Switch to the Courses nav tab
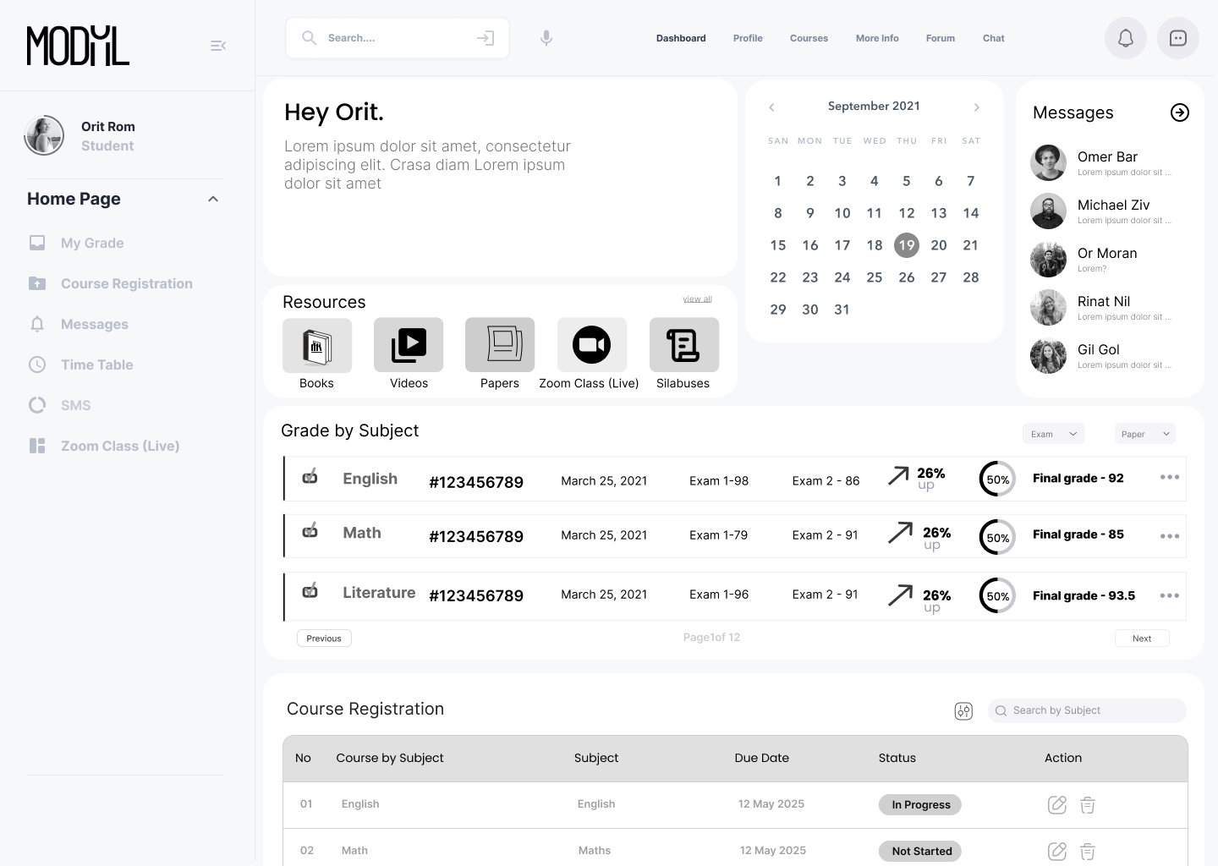The image size is (1218, 866). click(x=809, y=38)
